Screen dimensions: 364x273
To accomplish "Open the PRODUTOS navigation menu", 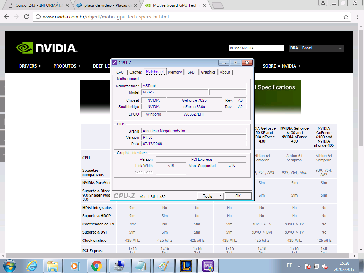I will tap(67, 66).
